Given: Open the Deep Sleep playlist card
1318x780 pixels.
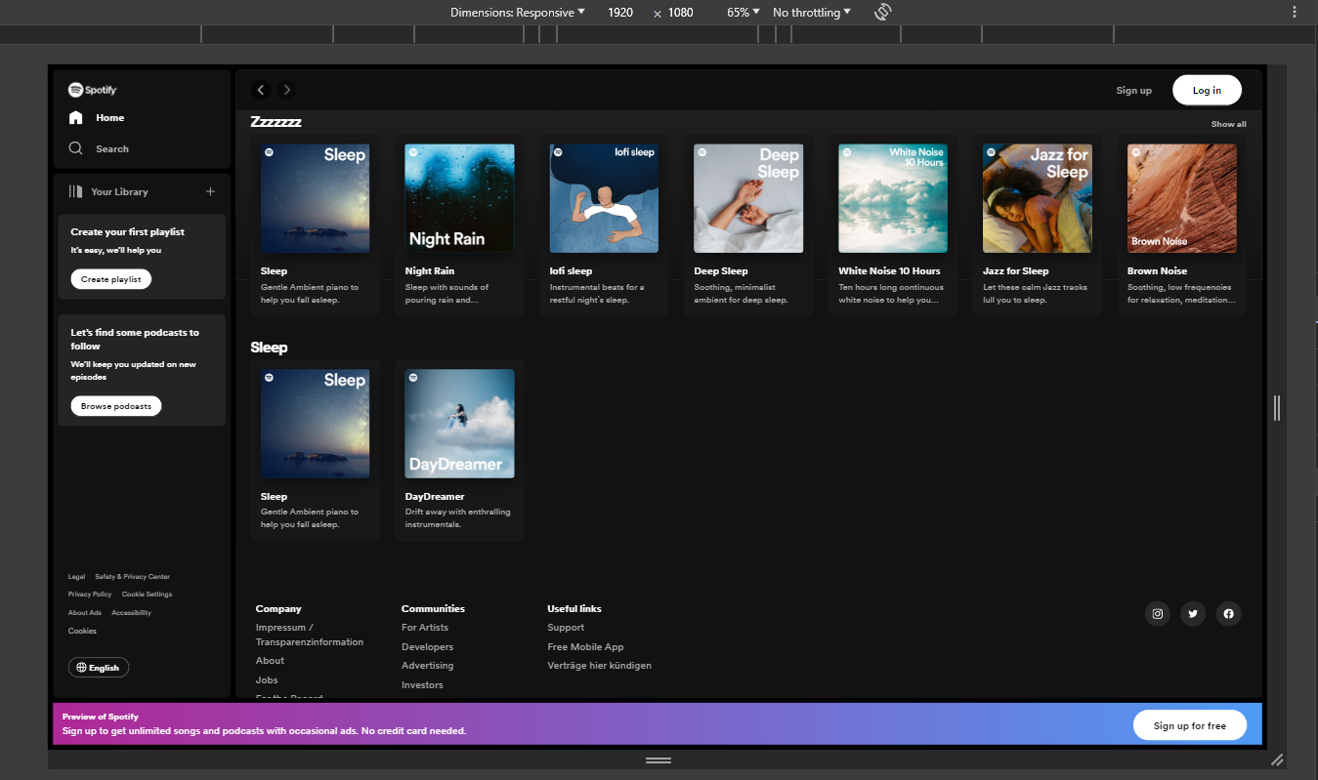Looking at the screenshot, I should 748,225.
